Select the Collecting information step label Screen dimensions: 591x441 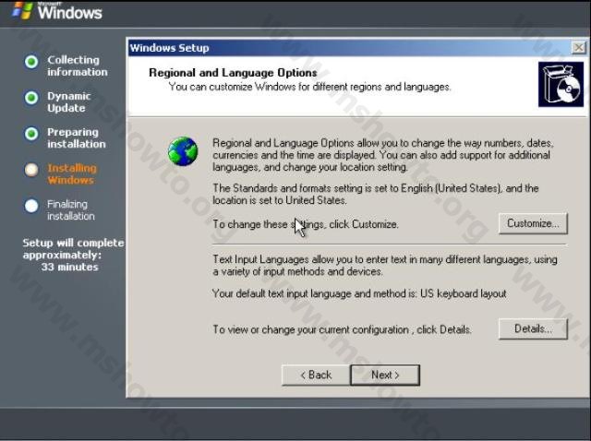pyautogui.click(x=78, y=66)
